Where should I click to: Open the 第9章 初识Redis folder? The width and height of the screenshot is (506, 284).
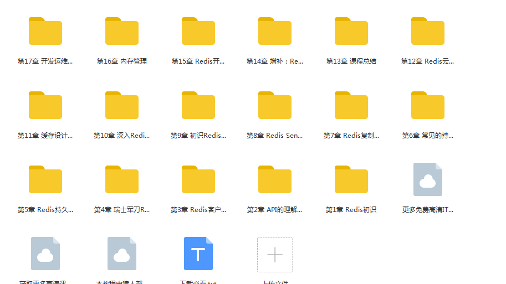pos(198,106)
